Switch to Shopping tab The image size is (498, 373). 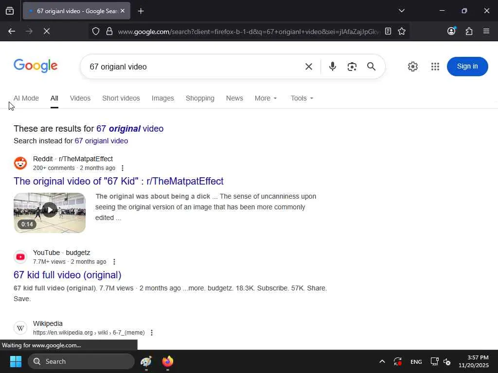click(200, 98)
